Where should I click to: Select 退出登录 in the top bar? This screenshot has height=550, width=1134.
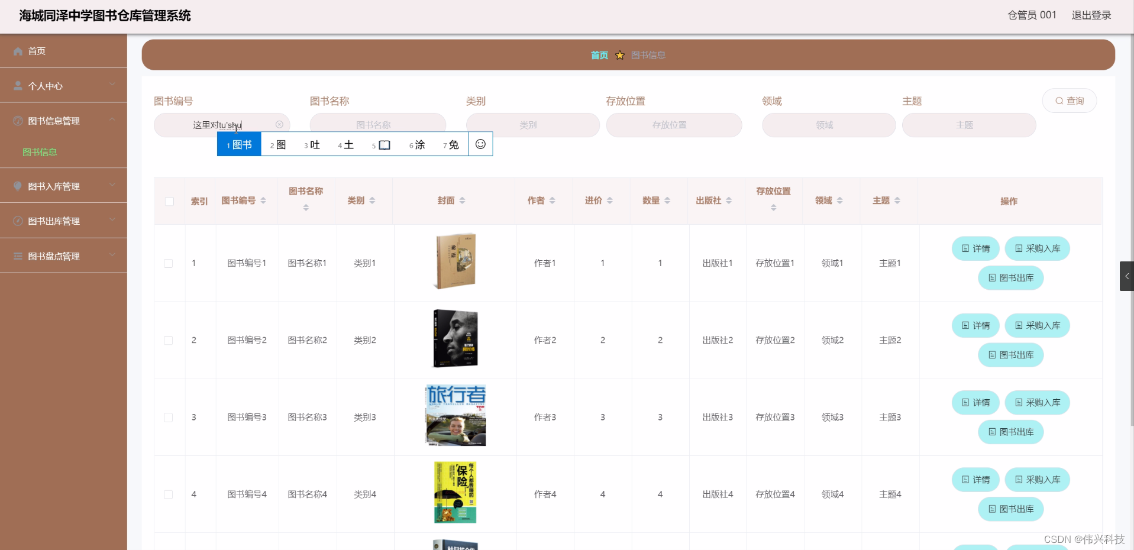point(1091,15)
